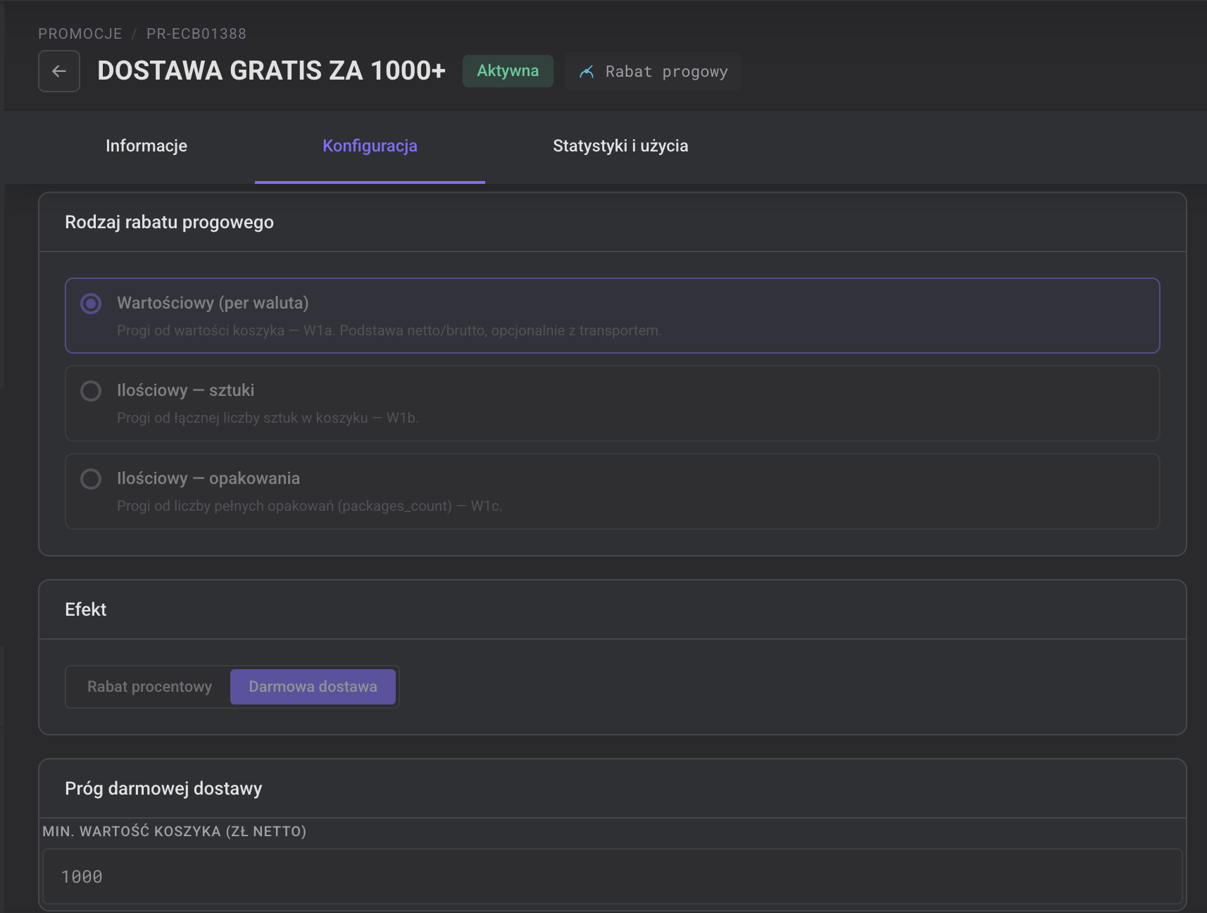Switch to the Konfiguracja tab
The height and width of the screenshot is (913, 1207).
(x=370, y=146)
